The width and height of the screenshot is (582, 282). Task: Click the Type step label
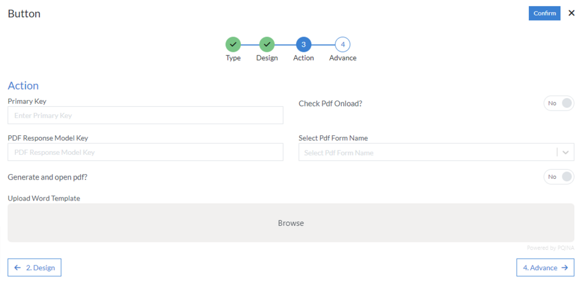pyautogui.click(x=233, y=58)
